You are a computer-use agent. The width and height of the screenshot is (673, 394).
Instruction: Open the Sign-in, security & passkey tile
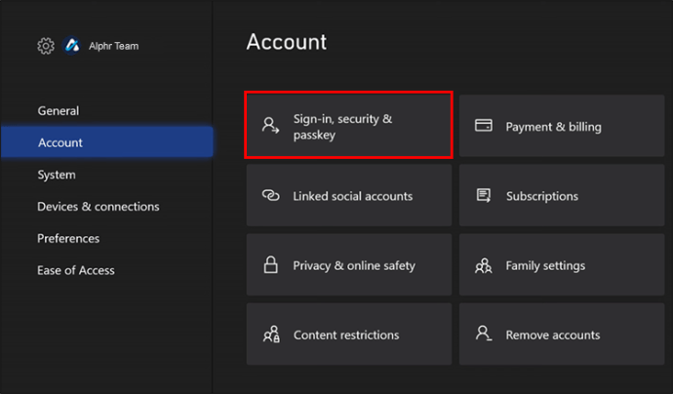[348, 126]
